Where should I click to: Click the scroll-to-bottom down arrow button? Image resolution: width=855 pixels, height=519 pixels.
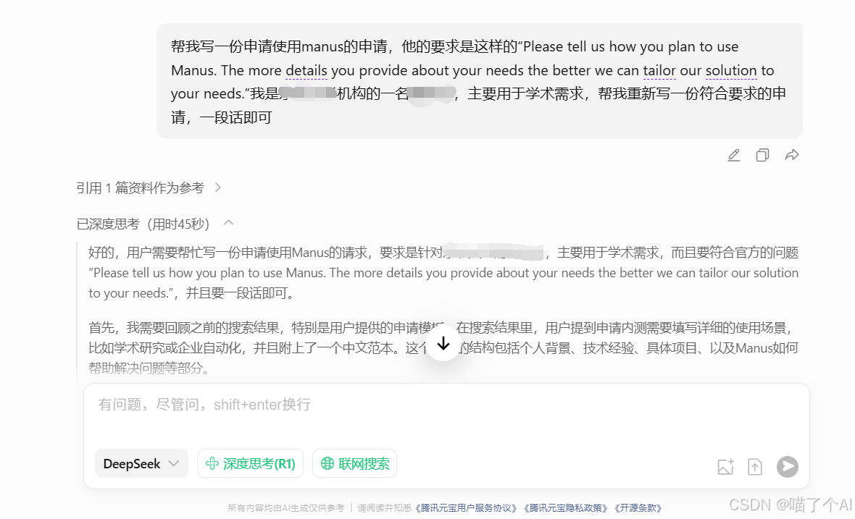tap(443, 344)
